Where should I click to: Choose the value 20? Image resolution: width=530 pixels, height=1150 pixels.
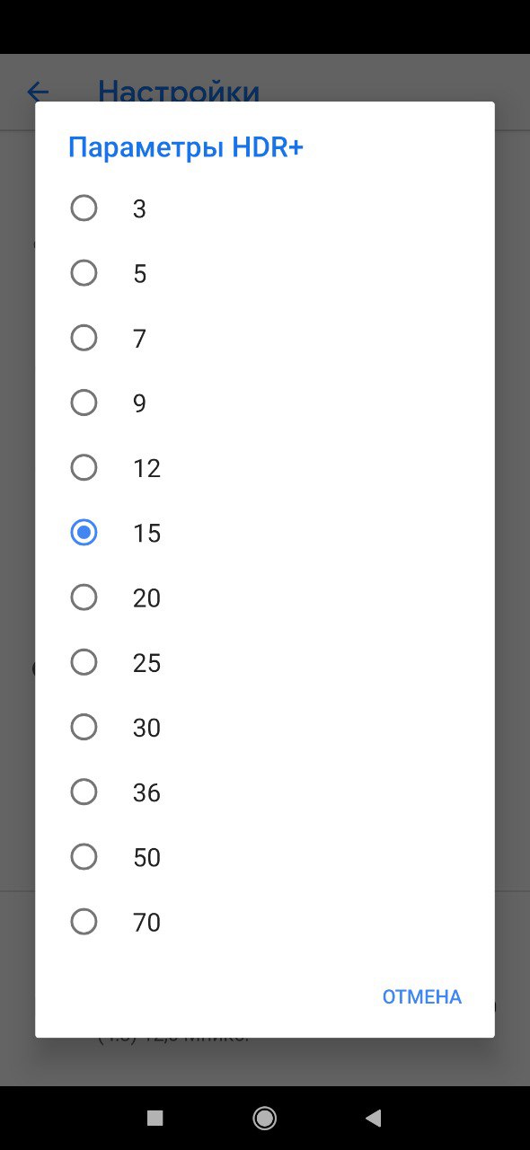[84, 597]
